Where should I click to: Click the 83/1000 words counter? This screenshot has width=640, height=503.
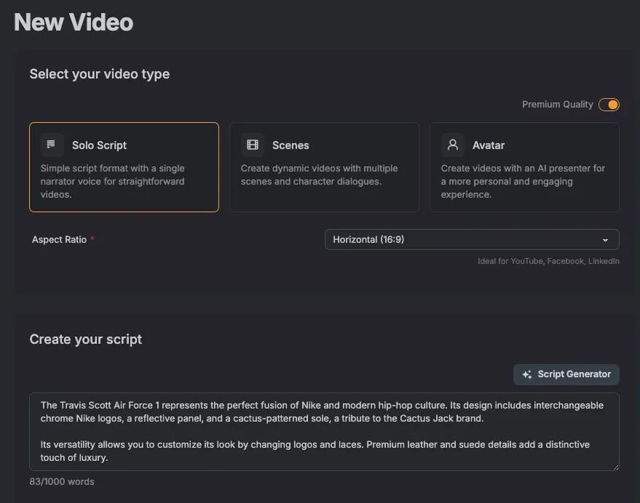pos(62,481)
